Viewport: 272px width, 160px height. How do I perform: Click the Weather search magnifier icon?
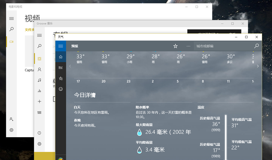(257, 46)
